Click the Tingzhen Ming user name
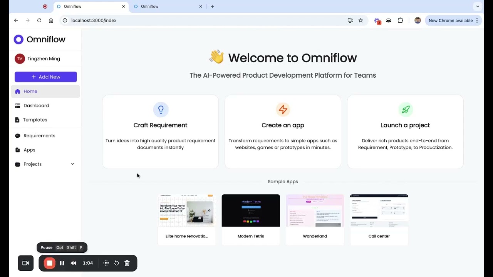 pyautogui.click(x=44, y=58)
